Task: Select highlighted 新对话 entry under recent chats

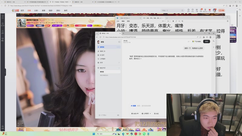Action: click(x=110, y=72)
